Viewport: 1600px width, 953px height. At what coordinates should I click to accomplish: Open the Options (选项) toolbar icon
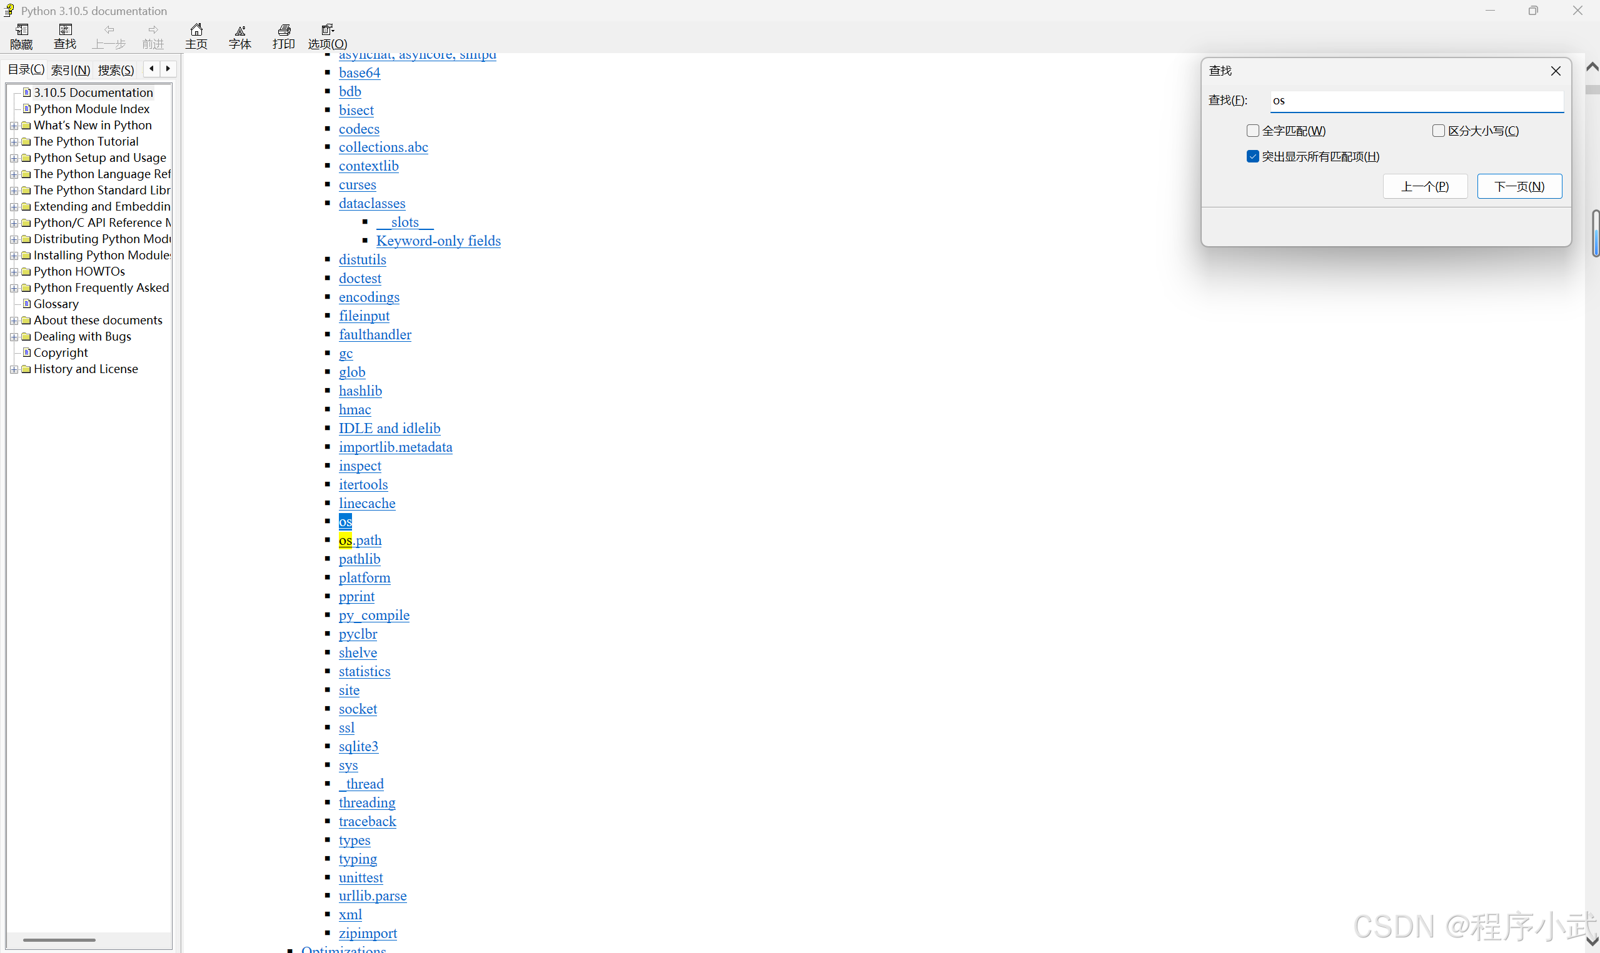[x=328, y=36]
